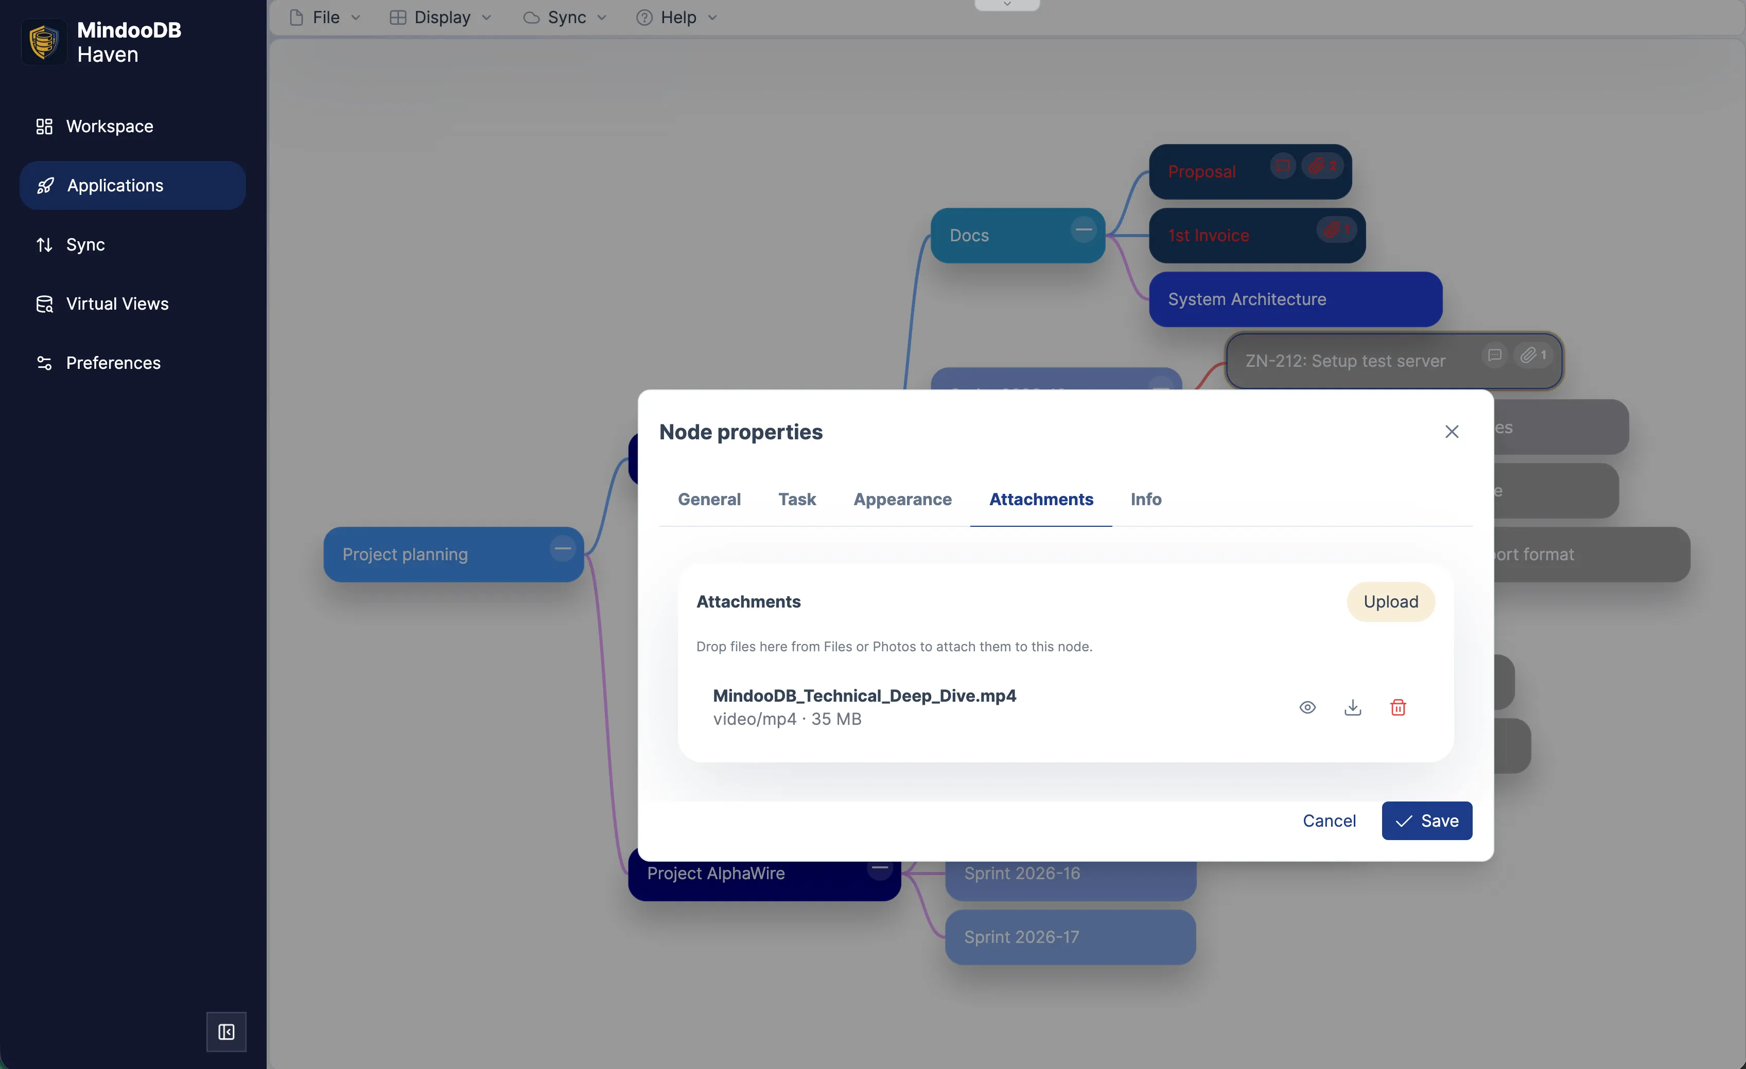Open the Help menu dropdown
1746x1069 pixels.
point(677,17)
